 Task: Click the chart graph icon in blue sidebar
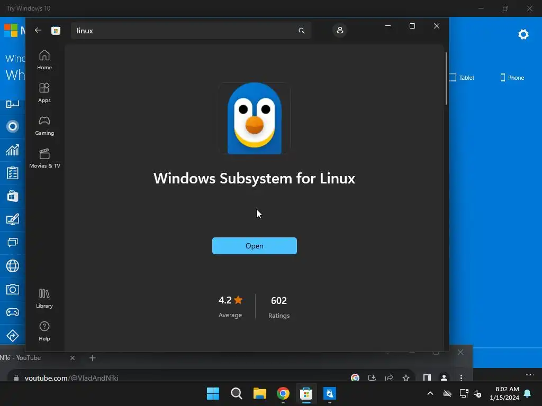[x=13, y=150]
